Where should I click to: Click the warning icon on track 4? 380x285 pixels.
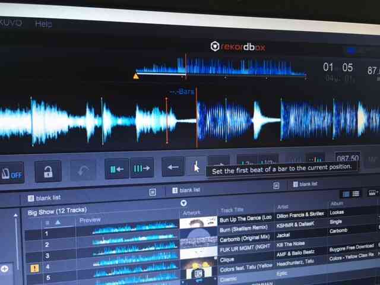pos(34,268)
